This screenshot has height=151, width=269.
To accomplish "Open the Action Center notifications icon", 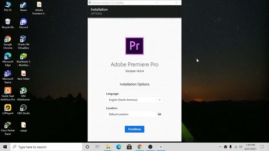I will tap(262, 147).
